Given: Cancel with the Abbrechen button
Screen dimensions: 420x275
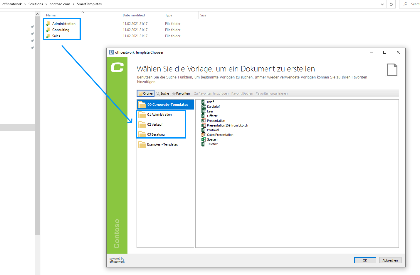Looking at the screenshot, I should (390, 260).
